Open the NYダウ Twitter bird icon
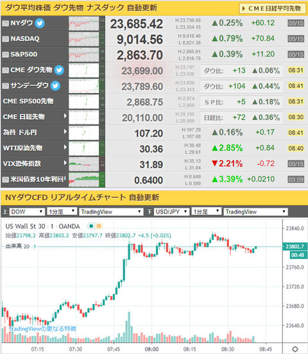Image resolution: width=308 pixels, height=354 pixels. 40,23
